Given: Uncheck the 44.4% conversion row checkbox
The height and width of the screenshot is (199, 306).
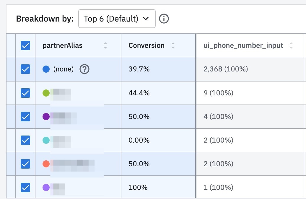Looking at the screenshot, I should (25, 93).
